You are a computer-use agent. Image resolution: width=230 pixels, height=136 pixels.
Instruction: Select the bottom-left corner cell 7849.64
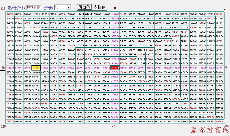[10, 121]
